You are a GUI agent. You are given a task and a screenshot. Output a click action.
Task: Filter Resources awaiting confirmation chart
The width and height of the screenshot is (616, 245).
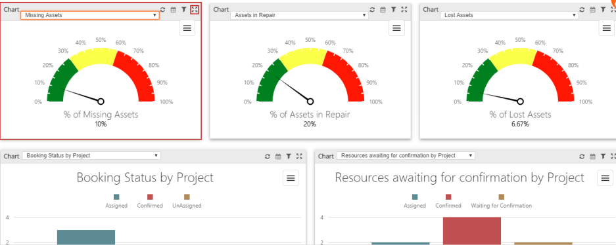[x=603, y=157]
